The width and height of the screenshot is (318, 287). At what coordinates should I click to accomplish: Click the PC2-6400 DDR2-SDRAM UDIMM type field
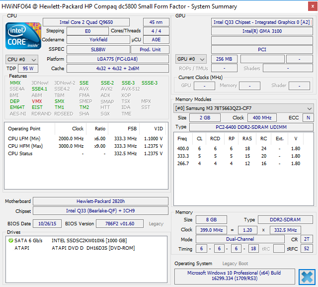(x=251, y=127)
